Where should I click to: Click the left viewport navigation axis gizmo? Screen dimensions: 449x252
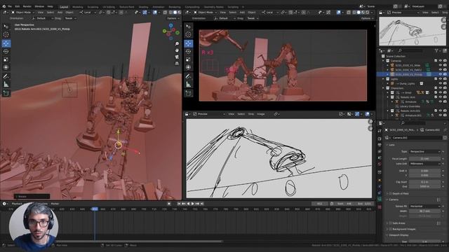(171, 31)
